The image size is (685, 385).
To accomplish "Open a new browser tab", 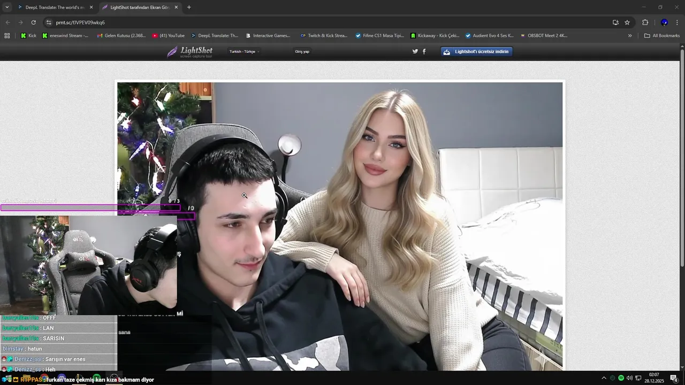I will click(x=189, y=7).
